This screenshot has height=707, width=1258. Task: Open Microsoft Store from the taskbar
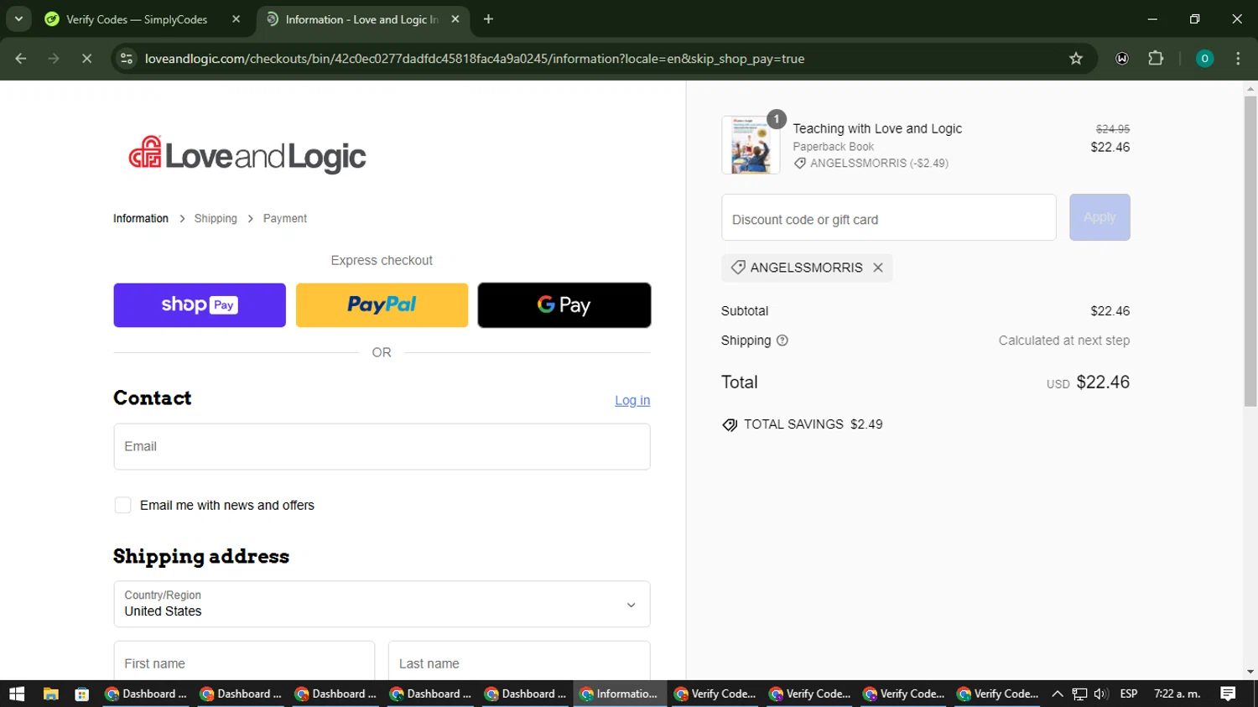pyautogui.click(x=81, y=694)
